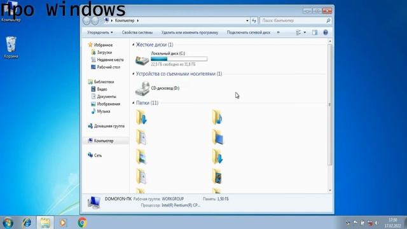This screenshot has height=229, width=407.
Task: Open the address bar history dropdown
Action: (x=247, y=20)
